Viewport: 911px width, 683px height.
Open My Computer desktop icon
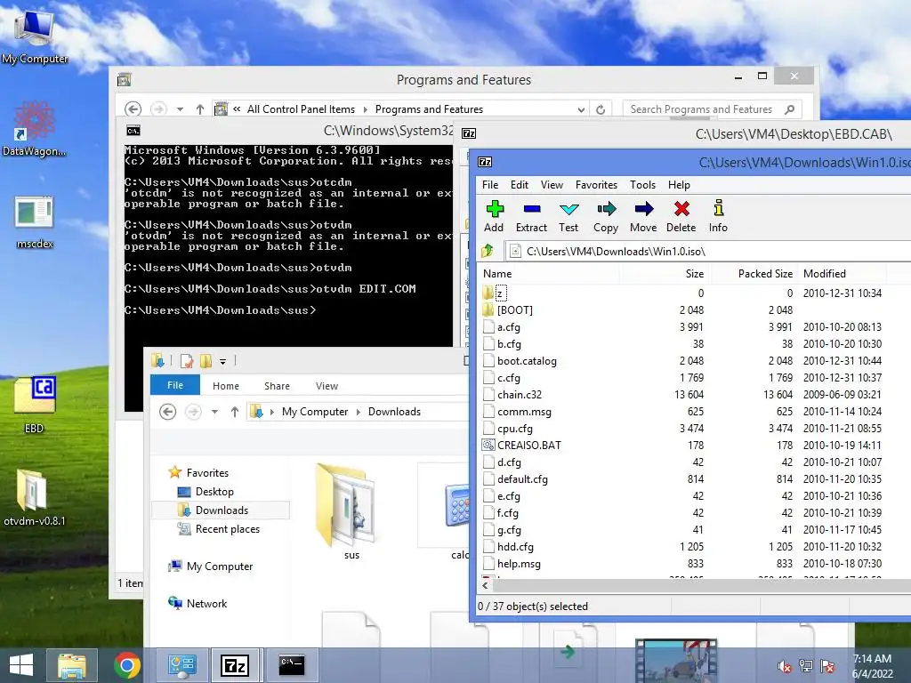point(35,36)
